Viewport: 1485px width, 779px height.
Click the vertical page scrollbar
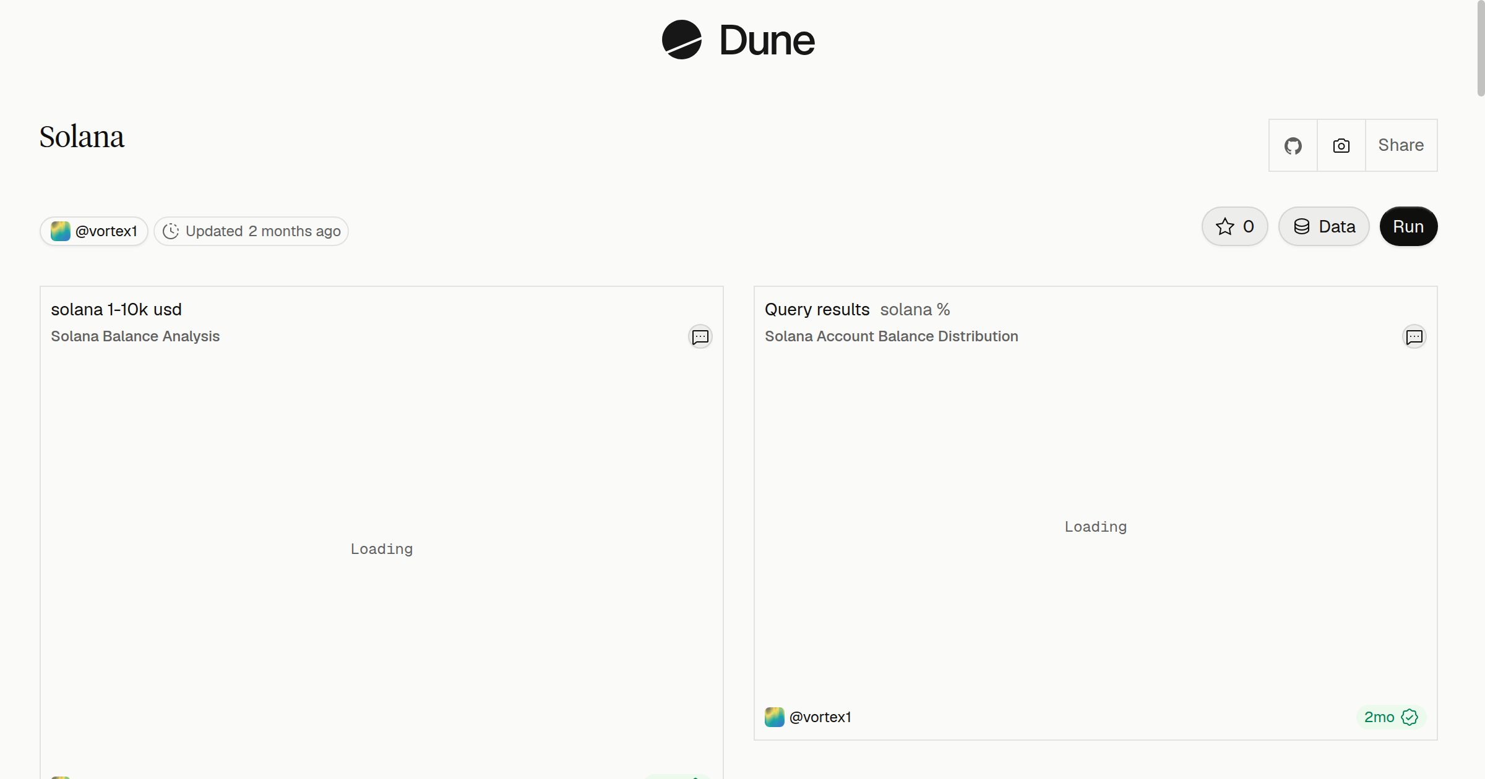[1481, 48]
